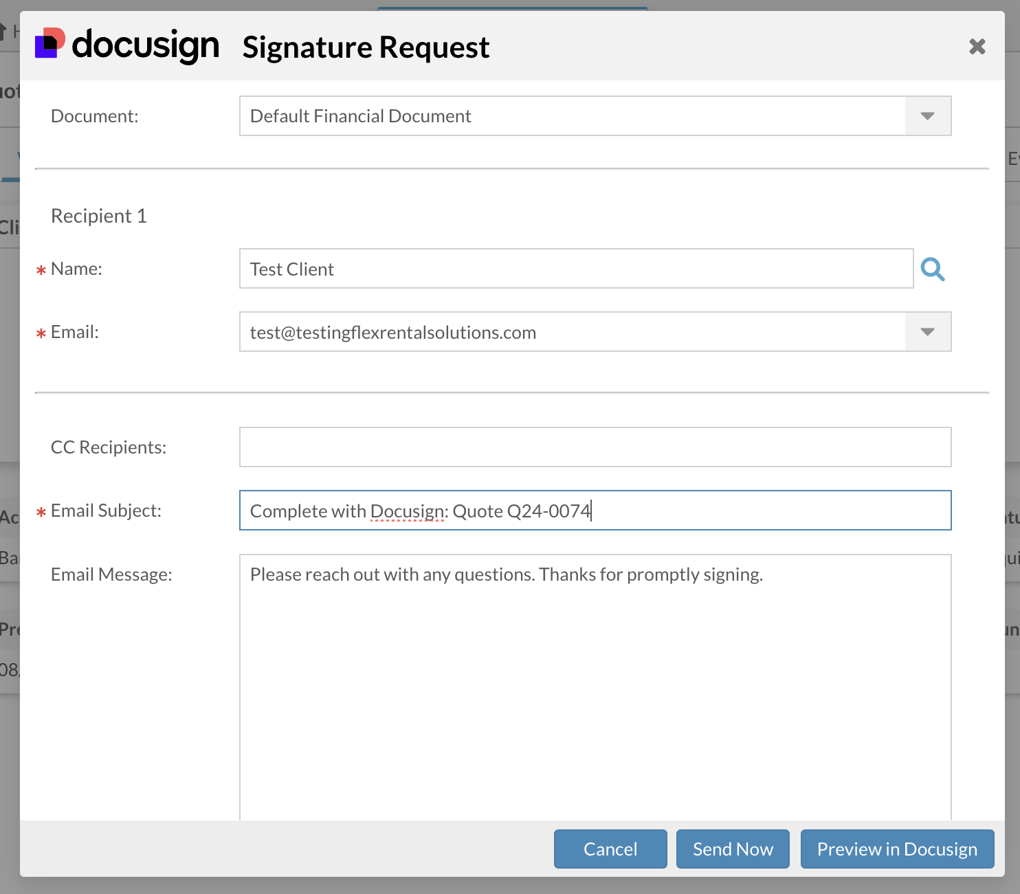This screenshot has width=1020, height=894.
Task: Open Preview in Docusign
Action: 896,849
